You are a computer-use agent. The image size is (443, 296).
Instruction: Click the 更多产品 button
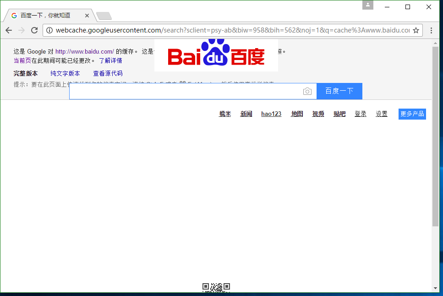click(412, 114)
